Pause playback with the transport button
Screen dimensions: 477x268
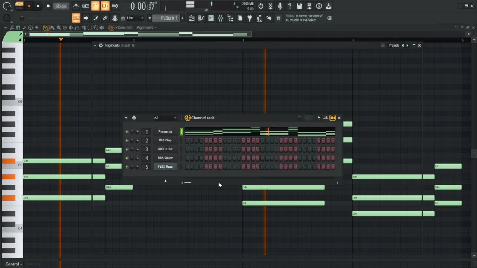pyautogui.click(x=28, y=6)
